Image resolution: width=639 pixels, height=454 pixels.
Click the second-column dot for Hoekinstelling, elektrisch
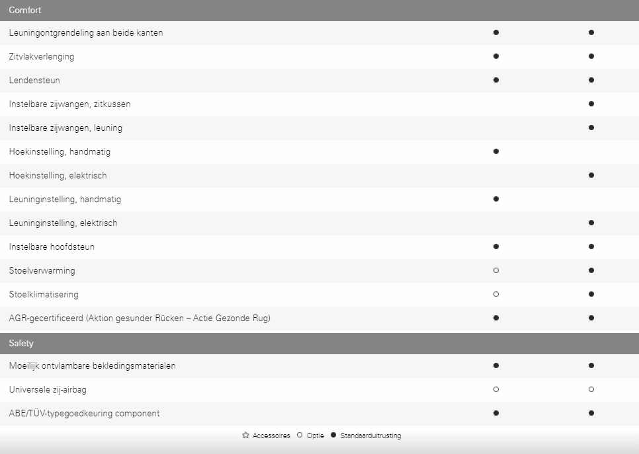(x=591, y=175)
